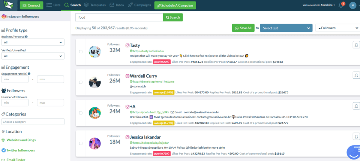This screenshot has width=360, height=161.
Task: Open the Followers sort dropdown
Action: (x=337, y=28)
